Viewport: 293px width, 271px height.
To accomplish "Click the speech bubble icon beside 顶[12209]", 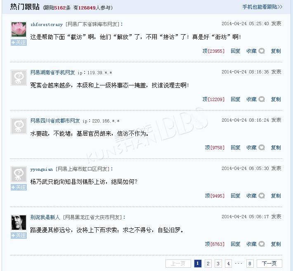I will (262, 99).
